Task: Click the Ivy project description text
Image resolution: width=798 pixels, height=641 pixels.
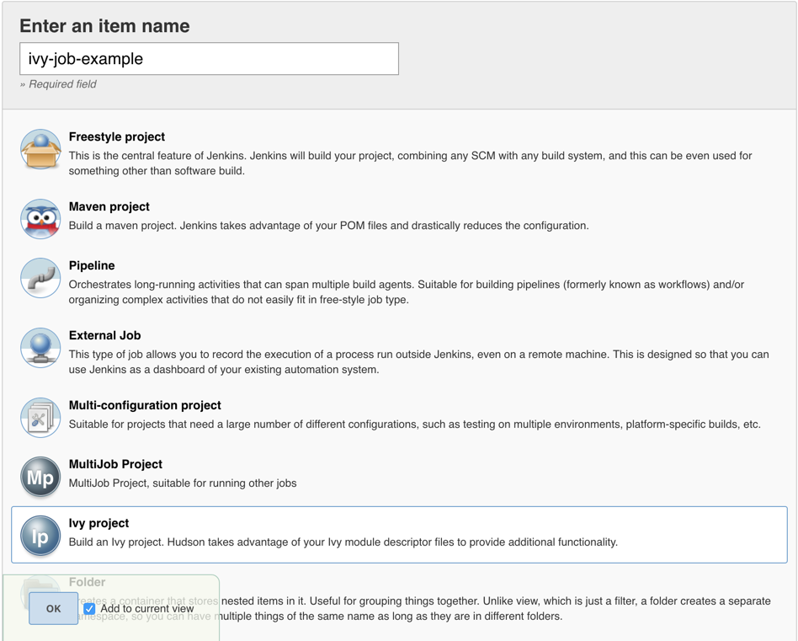Action: coord(343,542)
